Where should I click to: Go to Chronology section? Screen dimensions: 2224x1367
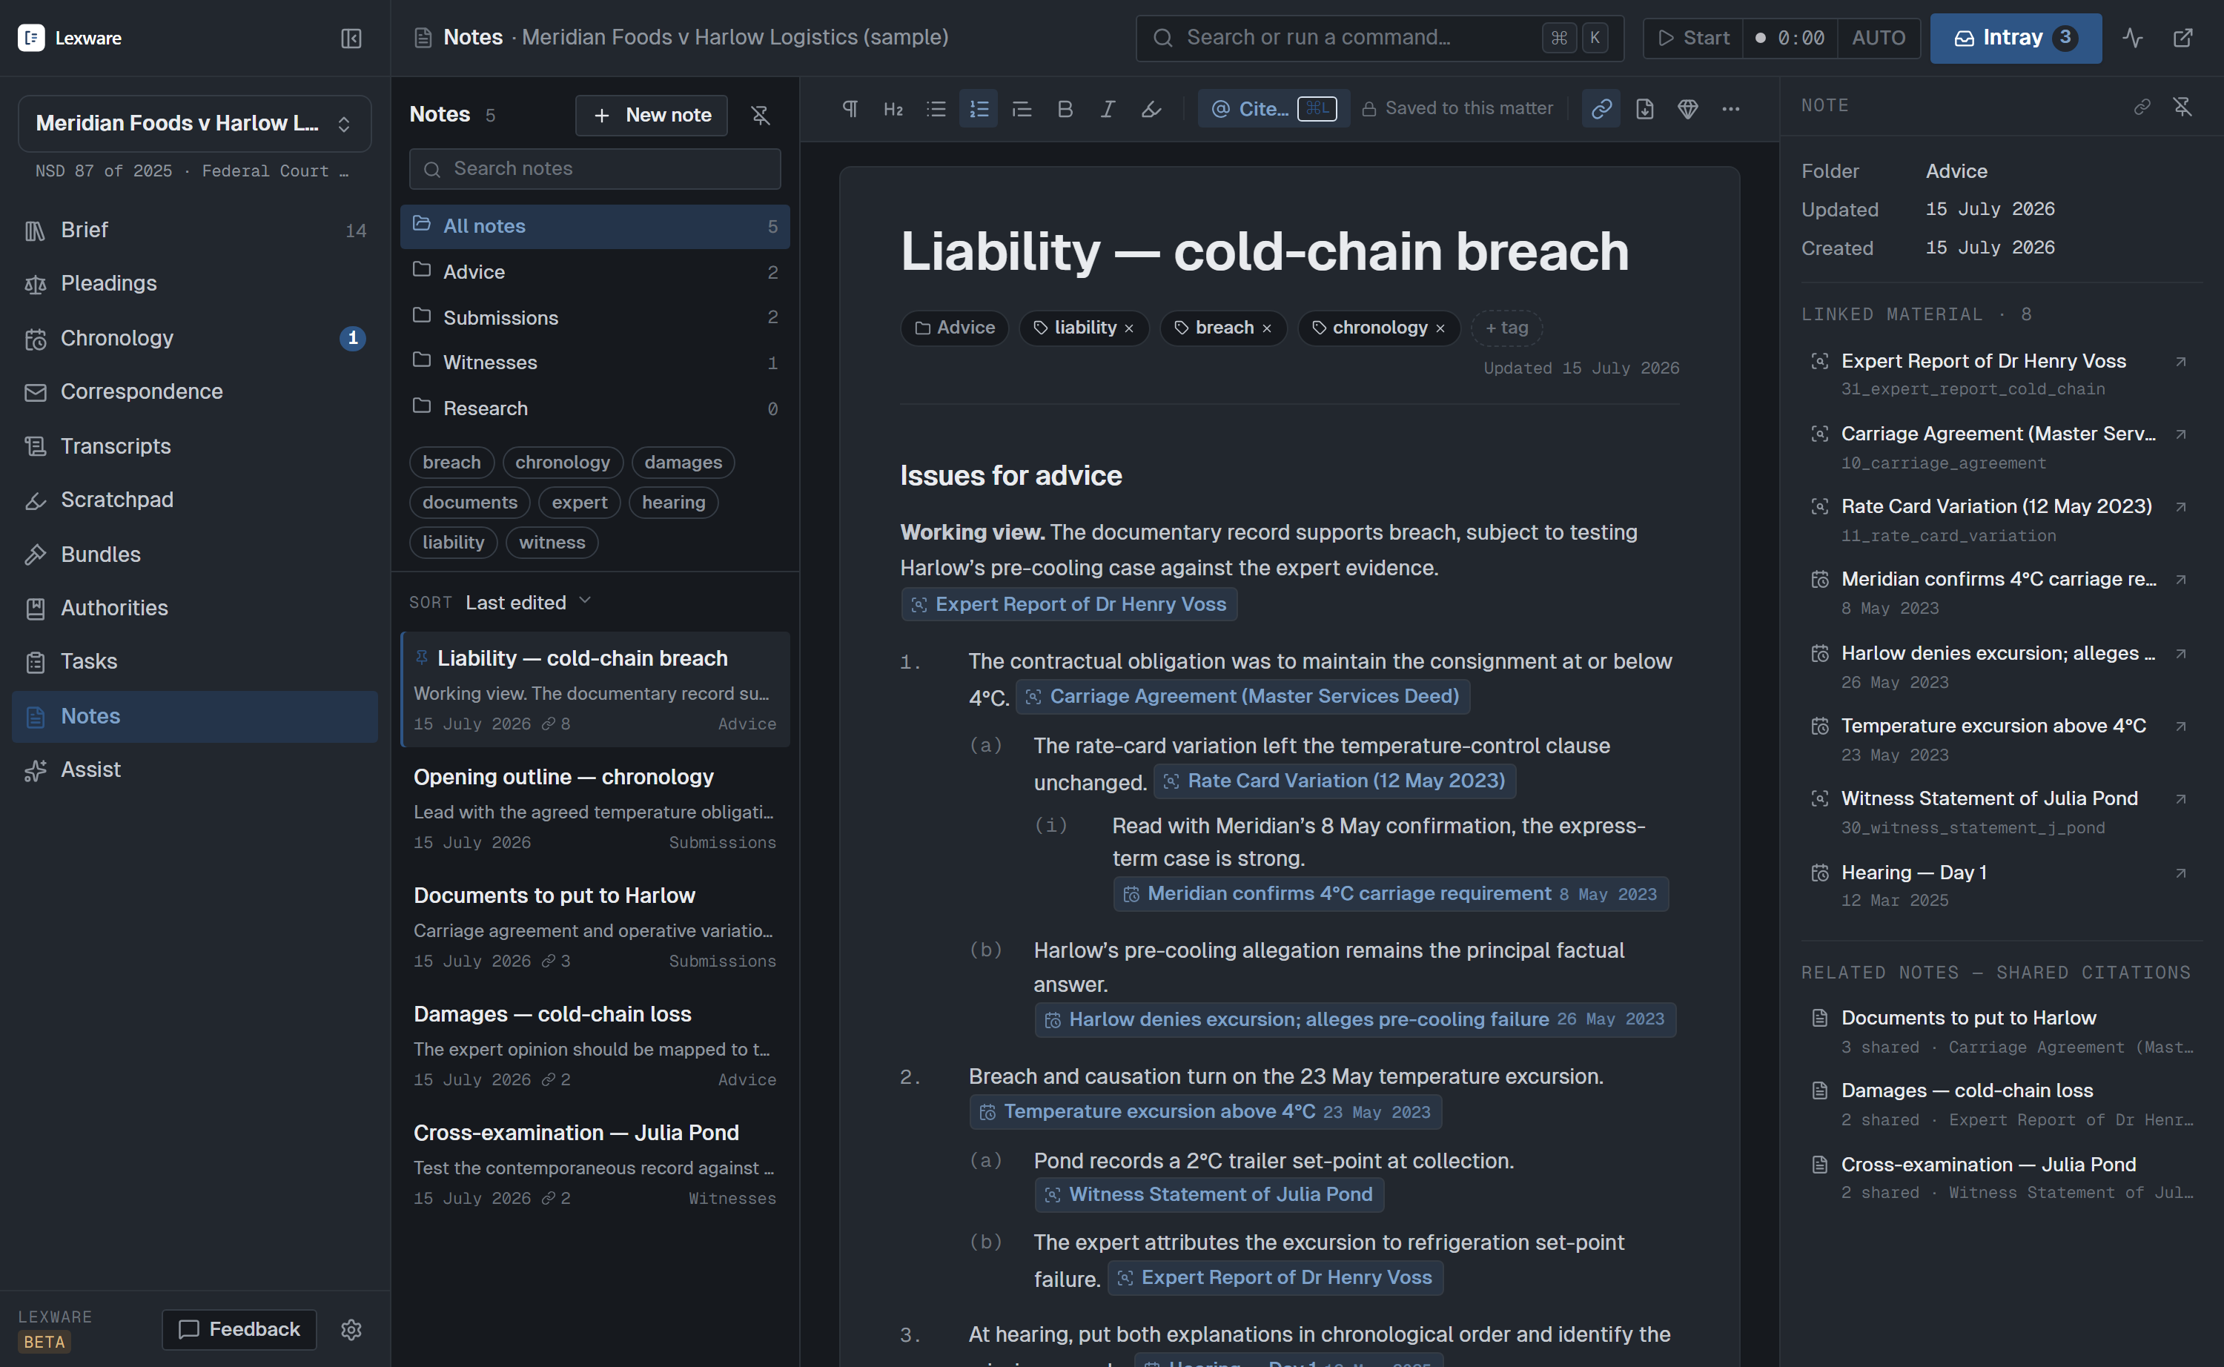point(194,338)
